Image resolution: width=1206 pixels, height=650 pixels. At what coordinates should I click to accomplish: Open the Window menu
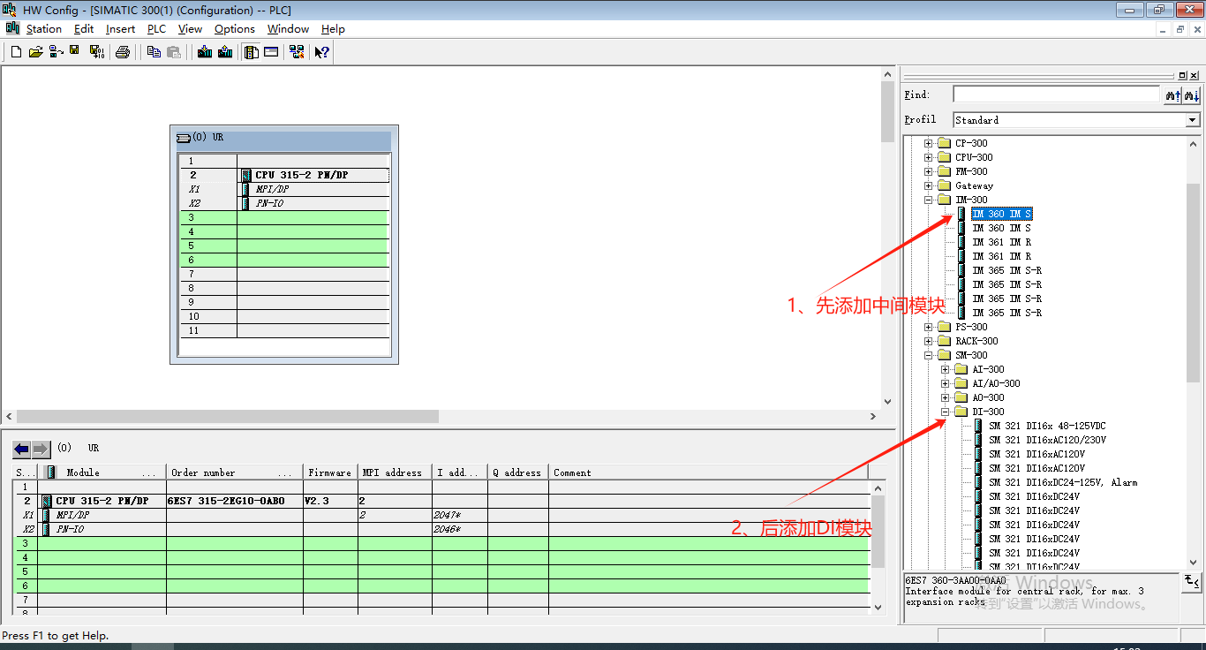pyautogui.click(x=289, y=29)
